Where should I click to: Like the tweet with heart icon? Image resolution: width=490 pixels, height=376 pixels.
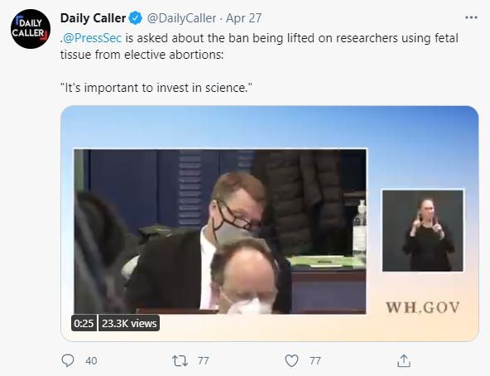click(291, 360)
